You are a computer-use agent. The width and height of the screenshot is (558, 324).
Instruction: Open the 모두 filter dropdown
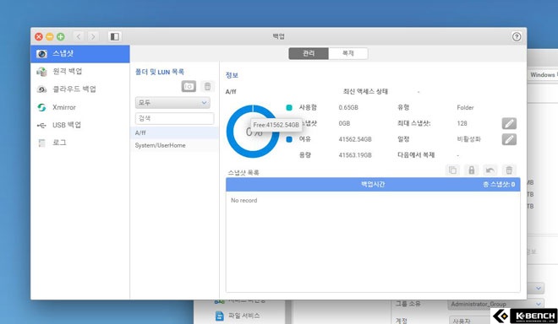click(172, 103)
